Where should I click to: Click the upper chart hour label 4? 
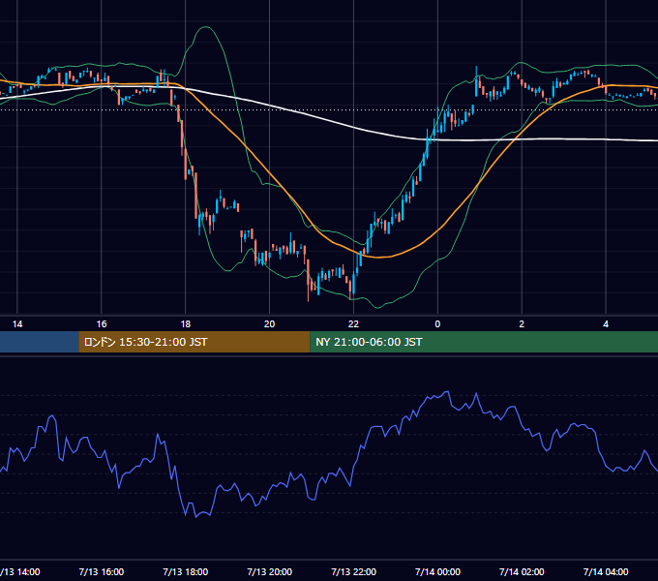[x=606, y=324]
